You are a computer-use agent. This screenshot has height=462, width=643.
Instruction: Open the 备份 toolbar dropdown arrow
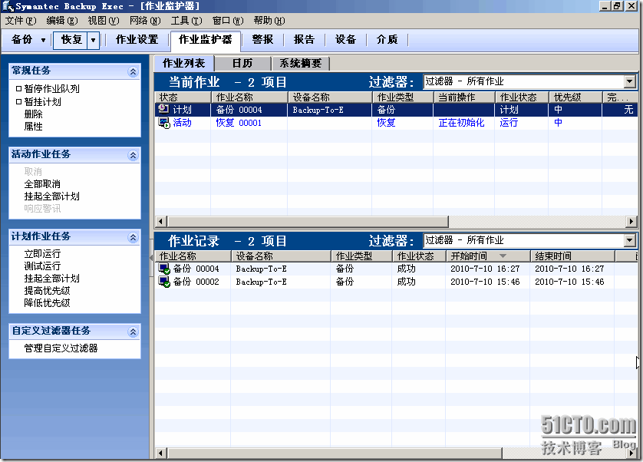pos(43,40)
